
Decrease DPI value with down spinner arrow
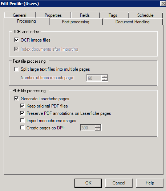(98, 129)
